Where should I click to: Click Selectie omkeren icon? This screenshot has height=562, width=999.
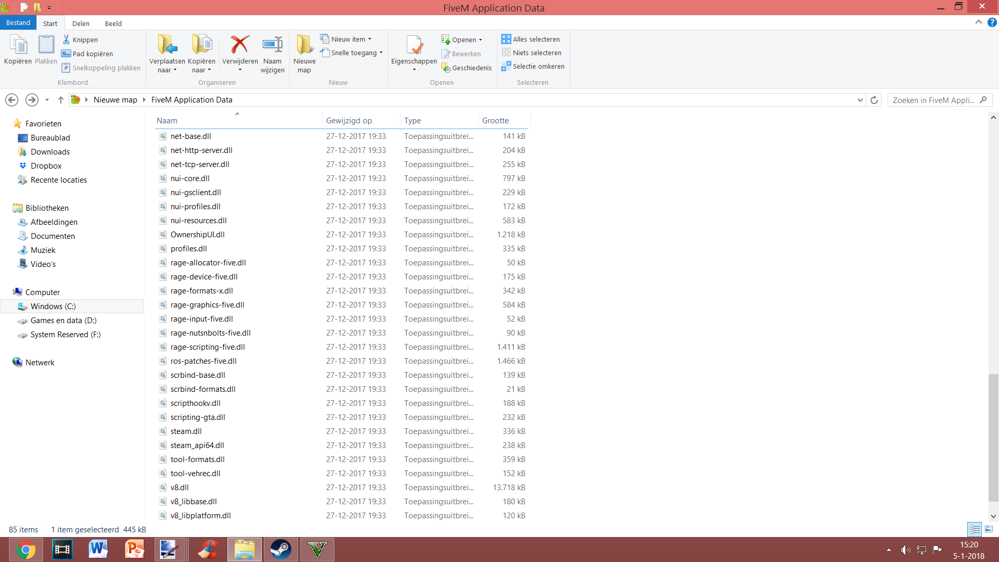[x=506, y=66]
